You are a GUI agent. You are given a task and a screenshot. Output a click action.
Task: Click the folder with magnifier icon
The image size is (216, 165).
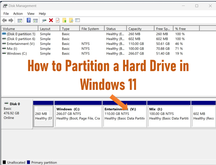(x=71, y=21)
